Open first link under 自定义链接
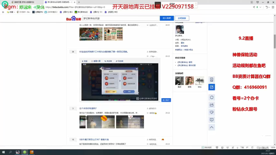 [x=185, y=62]
